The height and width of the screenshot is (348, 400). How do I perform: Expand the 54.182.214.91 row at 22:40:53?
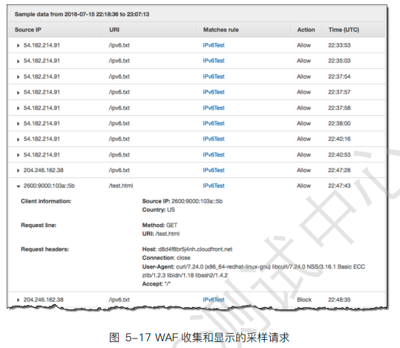(18, 155)
